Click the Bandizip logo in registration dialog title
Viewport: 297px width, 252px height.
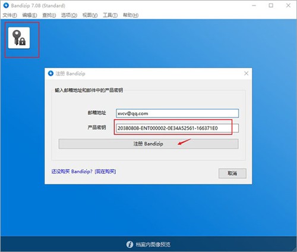[x=50, y=73]
